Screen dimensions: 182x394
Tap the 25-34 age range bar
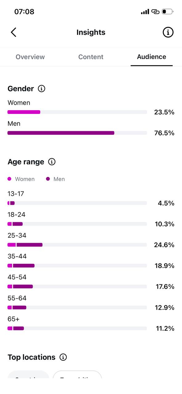pyautogui.click(x=77, y=245)
